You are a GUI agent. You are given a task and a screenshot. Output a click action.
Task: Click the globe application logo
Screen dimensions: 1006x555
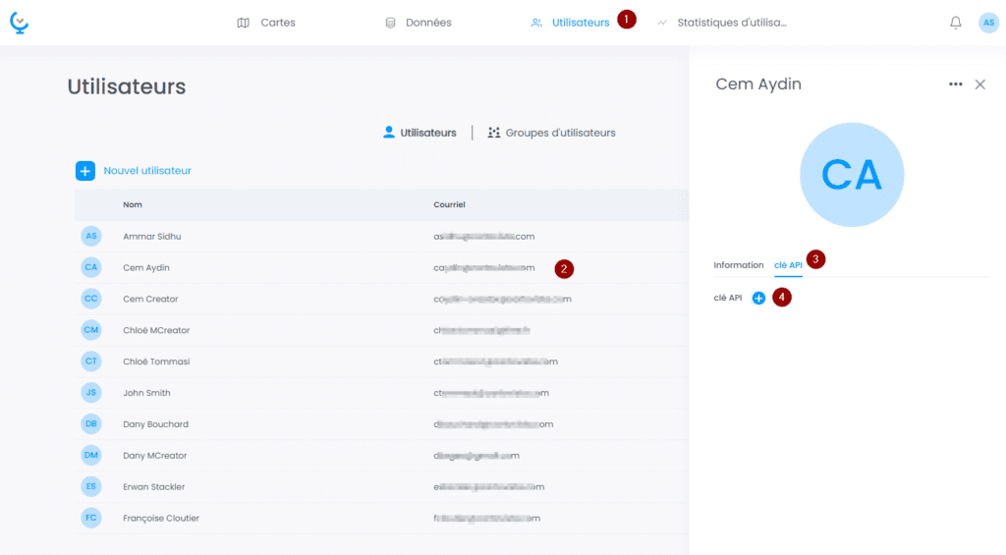[20, 23]
